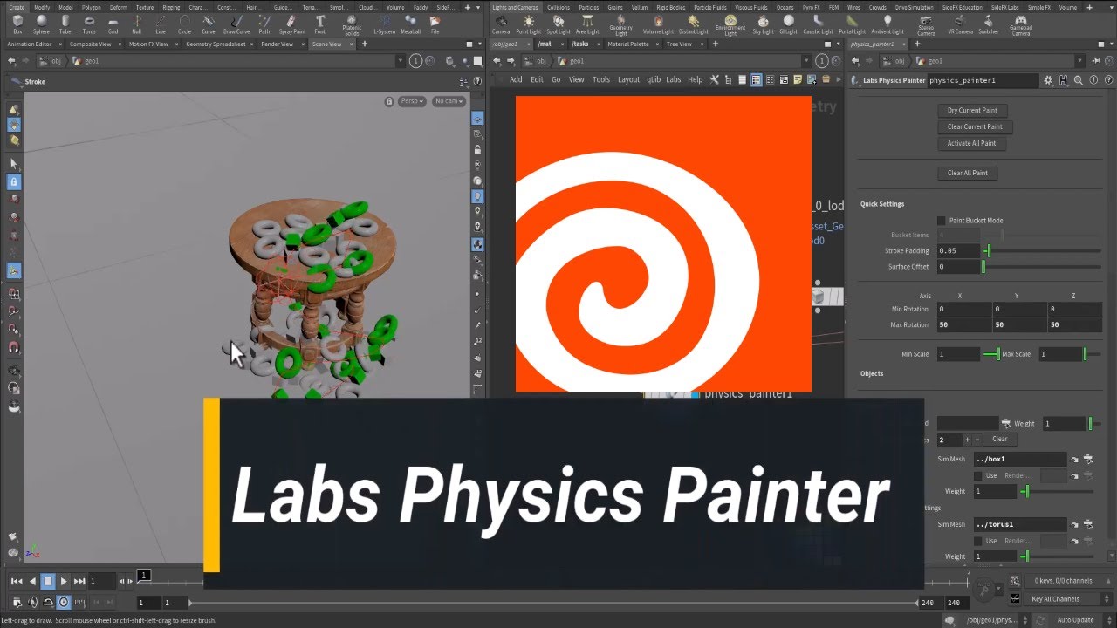
Task: Click the physics_painter1 node name field
Action: pos(982,79)
